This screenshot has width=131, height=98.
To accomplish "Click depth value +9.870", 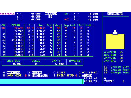I will pos(18,34).
